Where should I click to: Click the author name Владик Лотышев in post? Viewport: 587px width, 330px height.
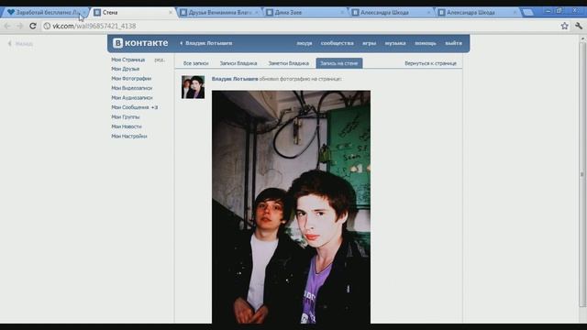[x=235, y=79]
